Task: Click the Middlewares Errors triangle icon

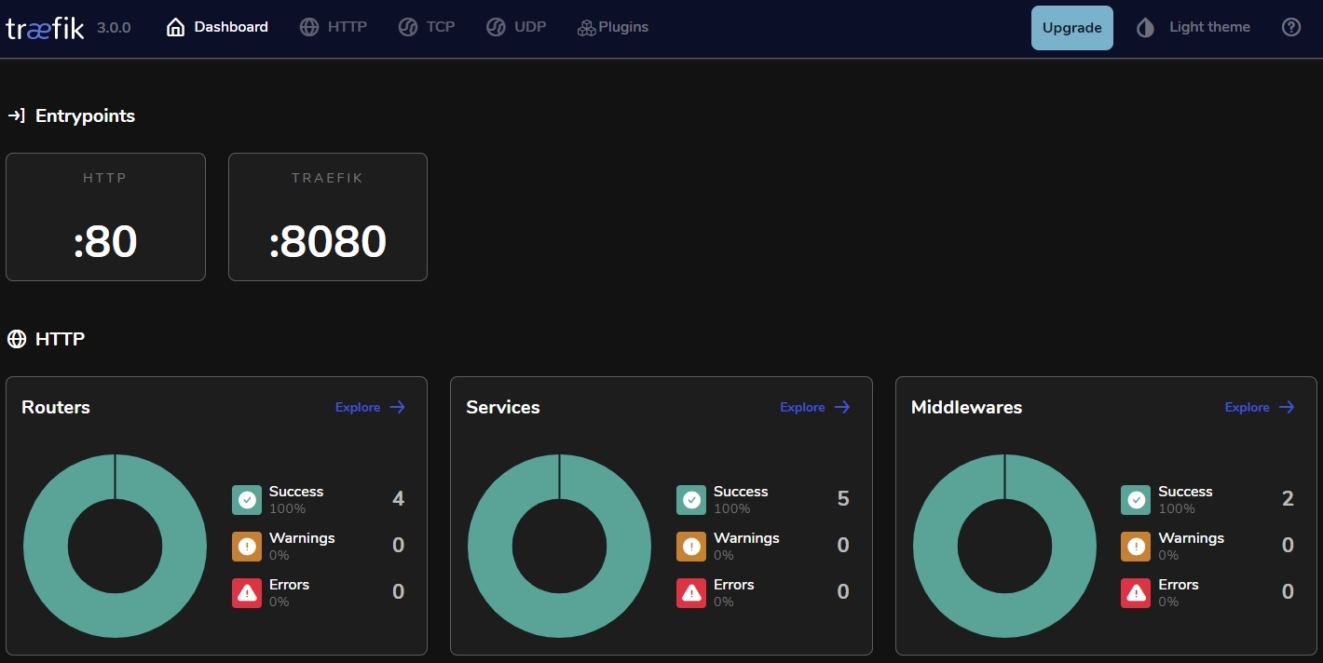Action: 1136,593
